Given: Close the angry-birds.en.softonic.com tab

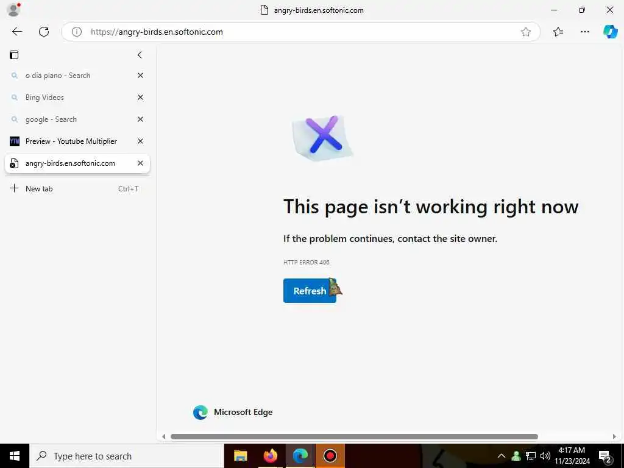Looking at the screenshot, I should pyautogui.click(x=141, y=163).
